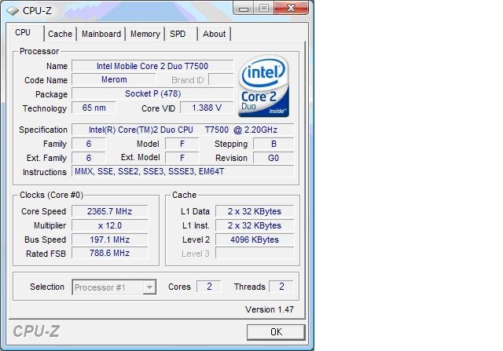Click the Model value F
The image size is (503, 351).
(x=182, y=144)
